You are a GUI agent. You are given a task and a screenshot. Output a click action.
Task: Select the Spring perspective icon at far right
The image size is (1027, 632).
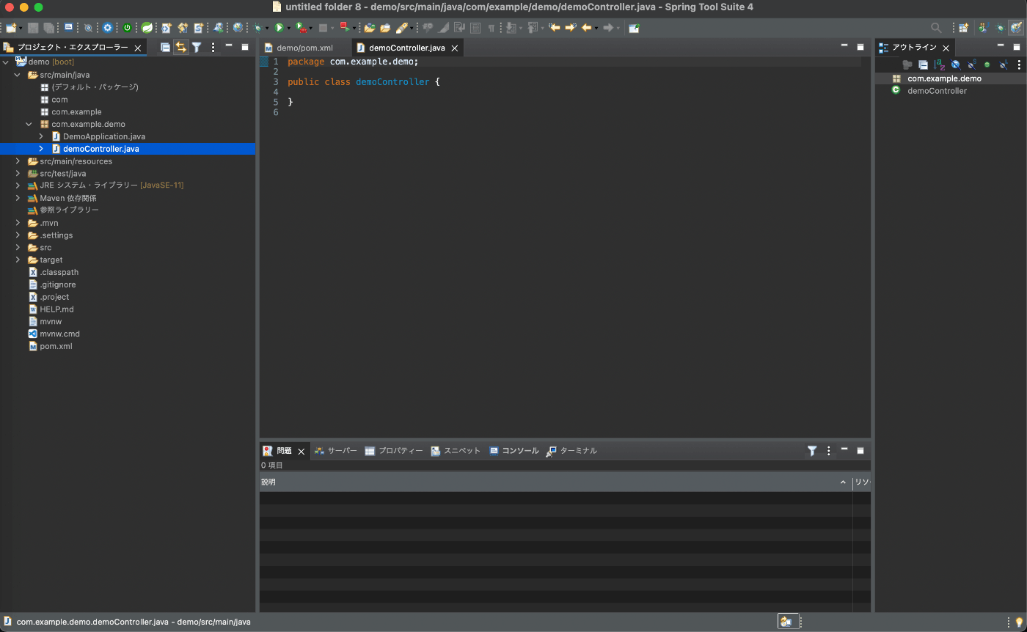point(1016,28)
